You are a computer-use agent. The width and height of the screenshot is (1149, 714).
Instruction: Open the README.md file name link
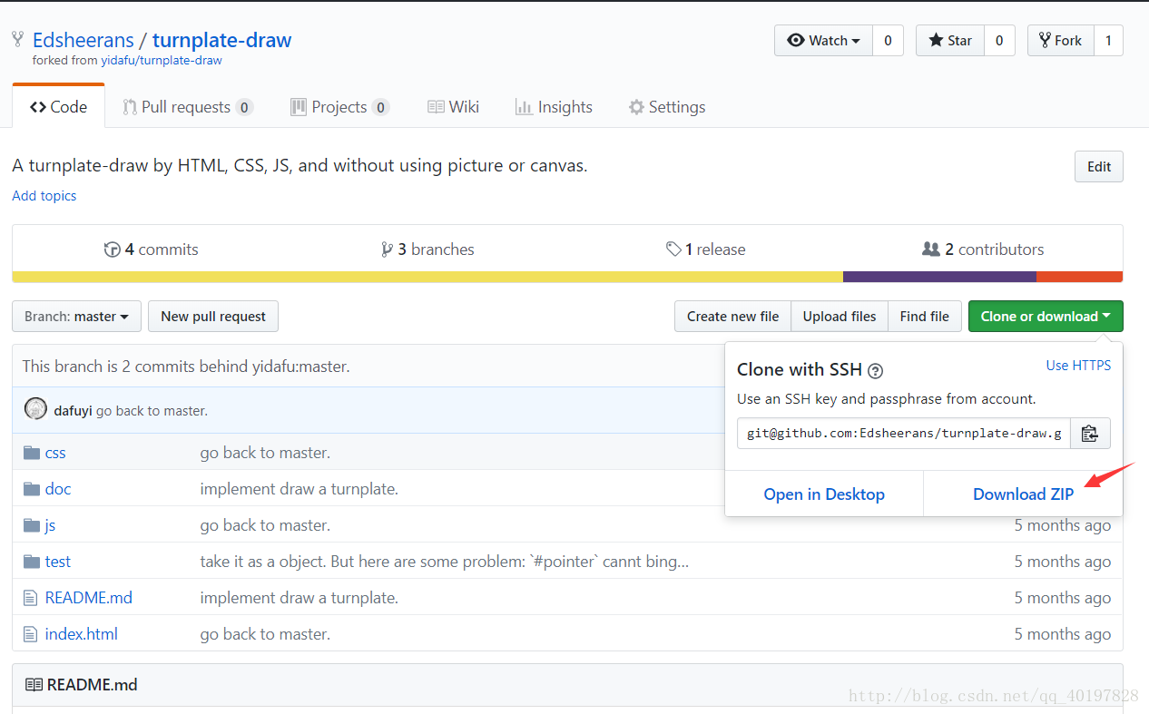click(x=89, y=598)
